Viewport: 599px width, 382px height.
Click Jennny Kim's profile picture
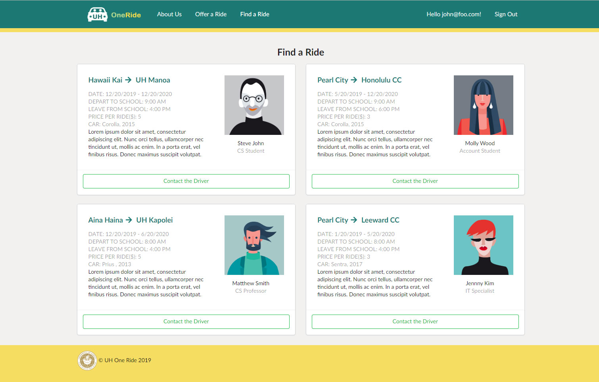point(483,245)
